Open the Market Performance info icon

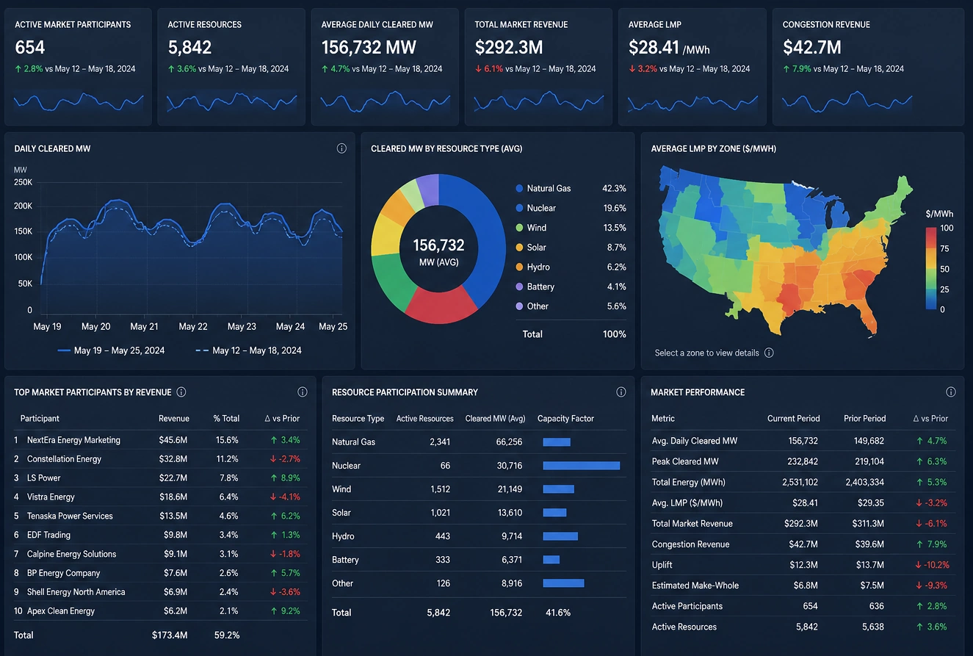click(x=951, y=392)
